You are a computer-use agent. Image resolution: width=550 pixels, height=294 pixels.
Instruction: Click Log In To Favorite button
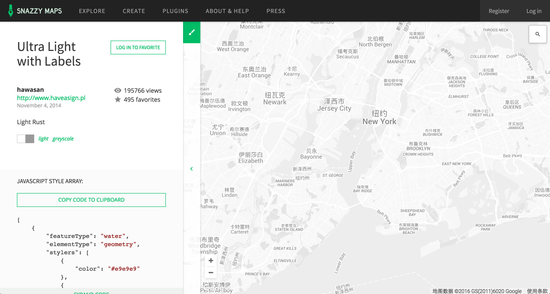coord(138,47)
